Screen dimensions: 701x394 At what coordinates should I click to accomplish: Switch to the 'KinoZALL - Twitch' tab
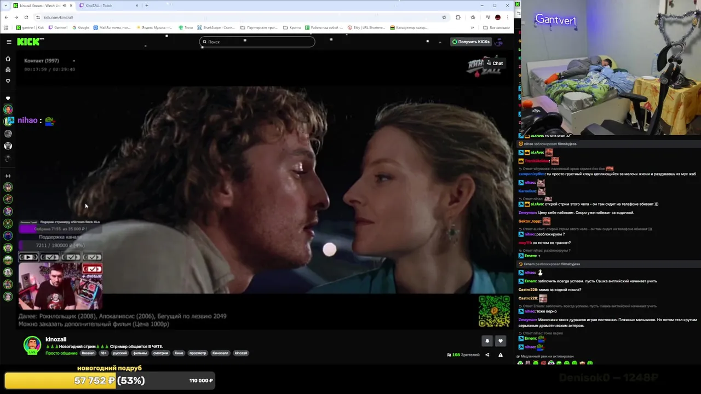click(x=108, y=5)
